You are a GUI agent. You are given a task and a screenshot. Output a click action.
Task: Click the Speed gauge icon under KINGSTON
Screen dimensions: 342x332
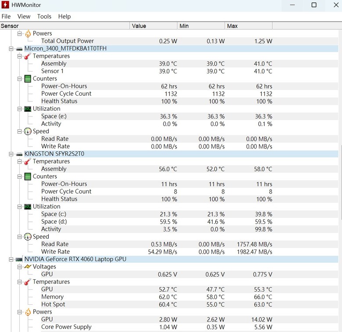click(x=28, y=237)
